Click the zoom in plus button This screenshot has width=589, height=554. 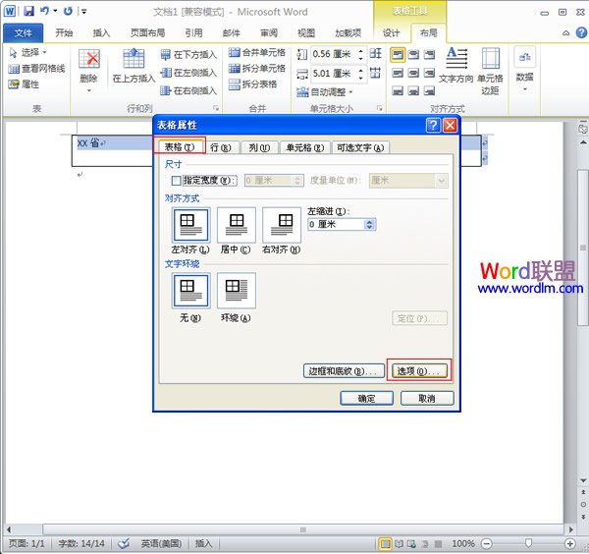[x=569, y=543]
